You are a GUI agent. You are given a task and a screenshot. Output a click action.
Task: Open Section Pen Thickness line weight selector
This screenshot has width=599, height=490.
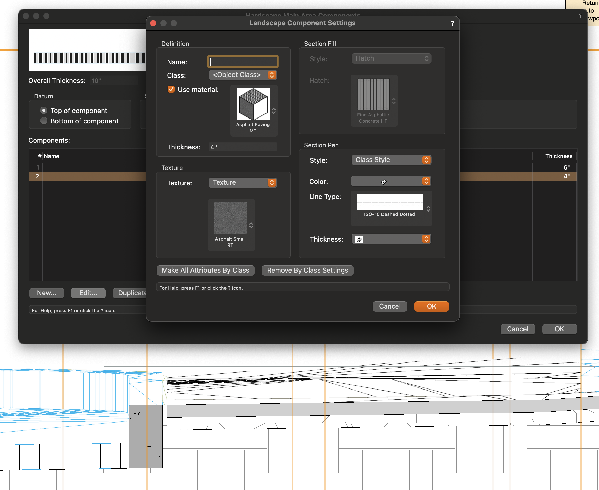tap(391, 239)
